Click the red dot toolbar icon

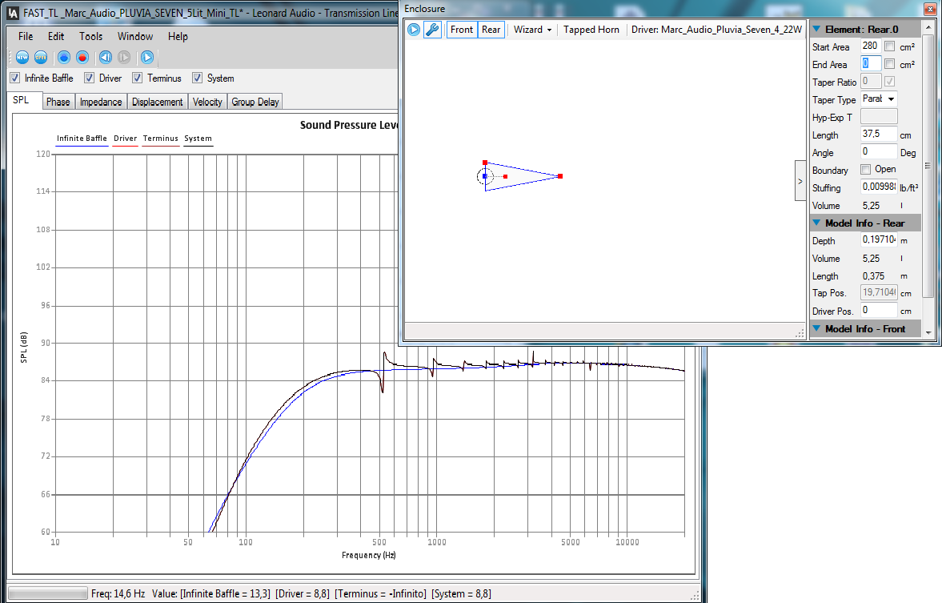(82, 57)
